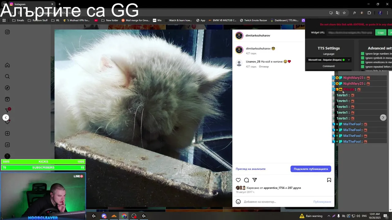Open IRL bookmark folder
Image resolution: width=392 pixels, height=220 pixels.
55,20
